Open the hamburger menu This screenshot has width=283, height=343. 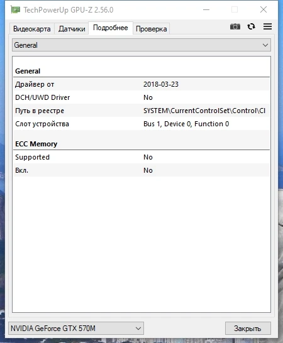pos(267,26)
